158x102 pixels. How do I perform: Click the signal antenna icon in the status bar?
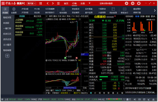pos(124,99)
